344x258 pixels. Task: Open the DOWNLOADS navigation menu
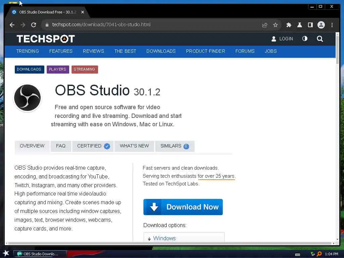pos(161,51)
